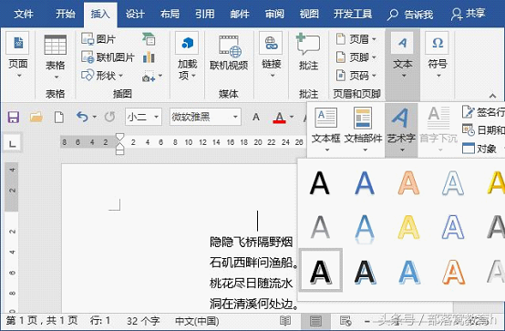The width and height of the screenshot is (505, 331).
Task: Choose the yellow outlined WordArt style
Action: (x=408, y=227)
